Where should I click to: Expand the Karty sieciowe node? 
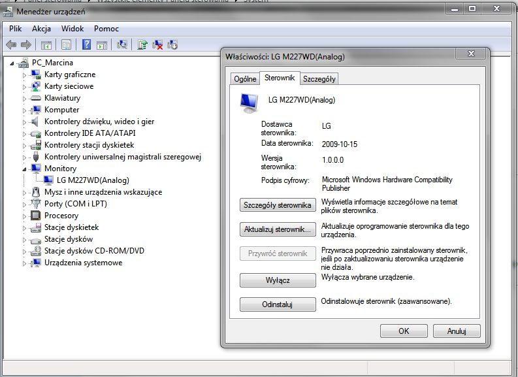click(24, 88)
